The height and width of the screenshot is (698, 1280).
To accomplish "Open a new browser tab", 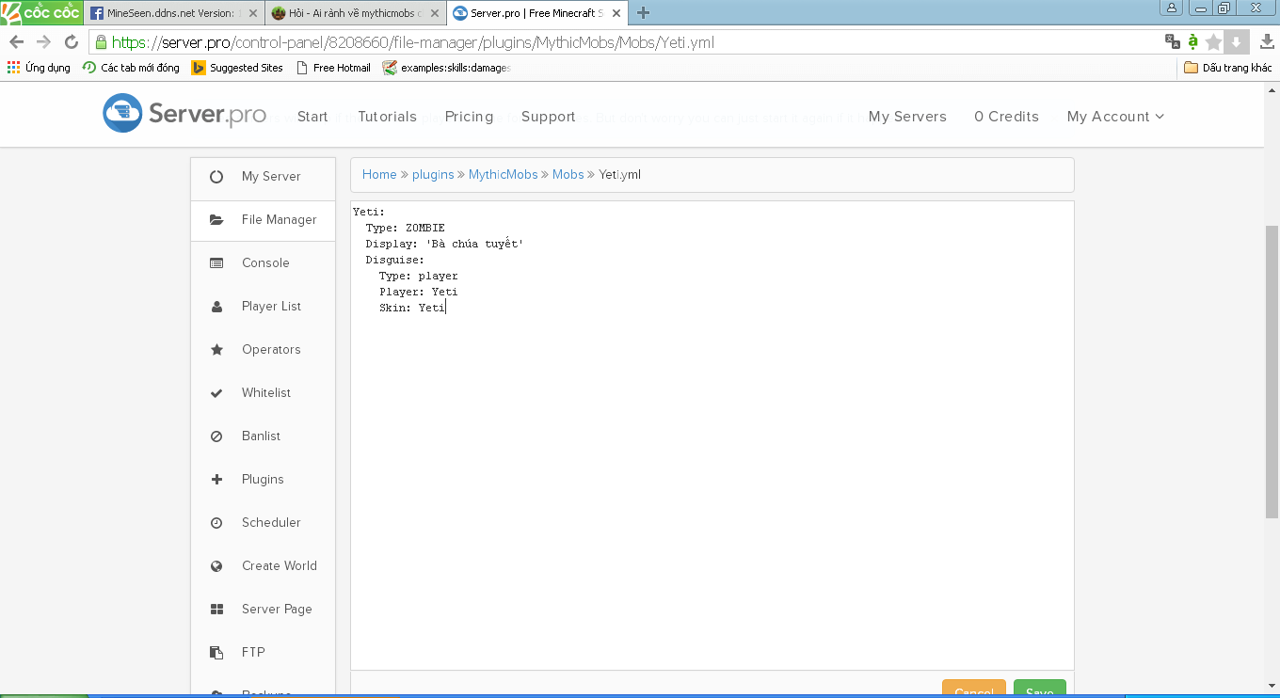I will (x=644, y=13).
